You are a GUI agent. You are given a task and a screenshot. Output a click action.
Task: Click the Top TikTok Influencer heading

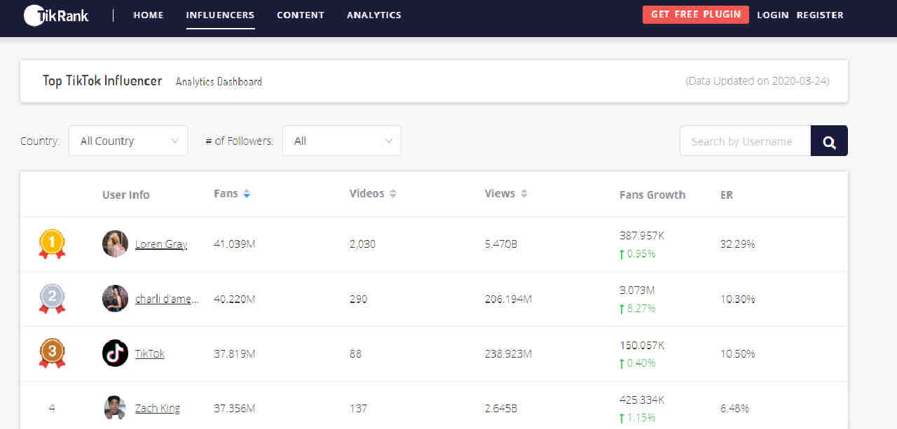pyautogui.click(x=102, y=80)
